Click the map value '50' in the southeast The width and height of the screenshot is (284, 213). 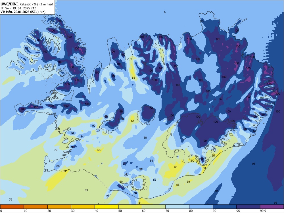[x=193, y=160]
